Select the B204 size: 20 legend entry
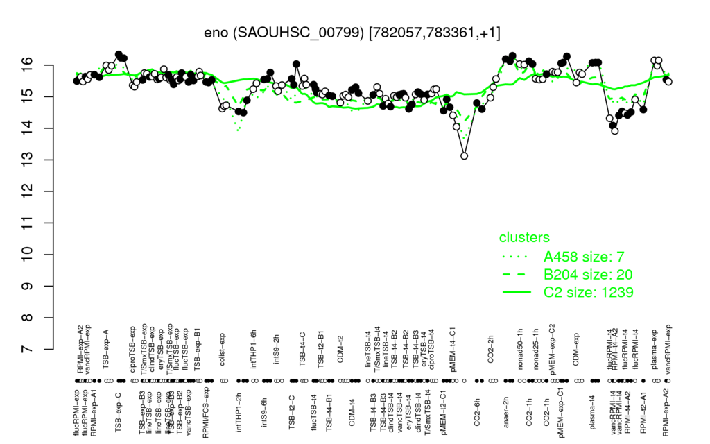This screenshot has width=710, height=444. (x=588, y=275)
